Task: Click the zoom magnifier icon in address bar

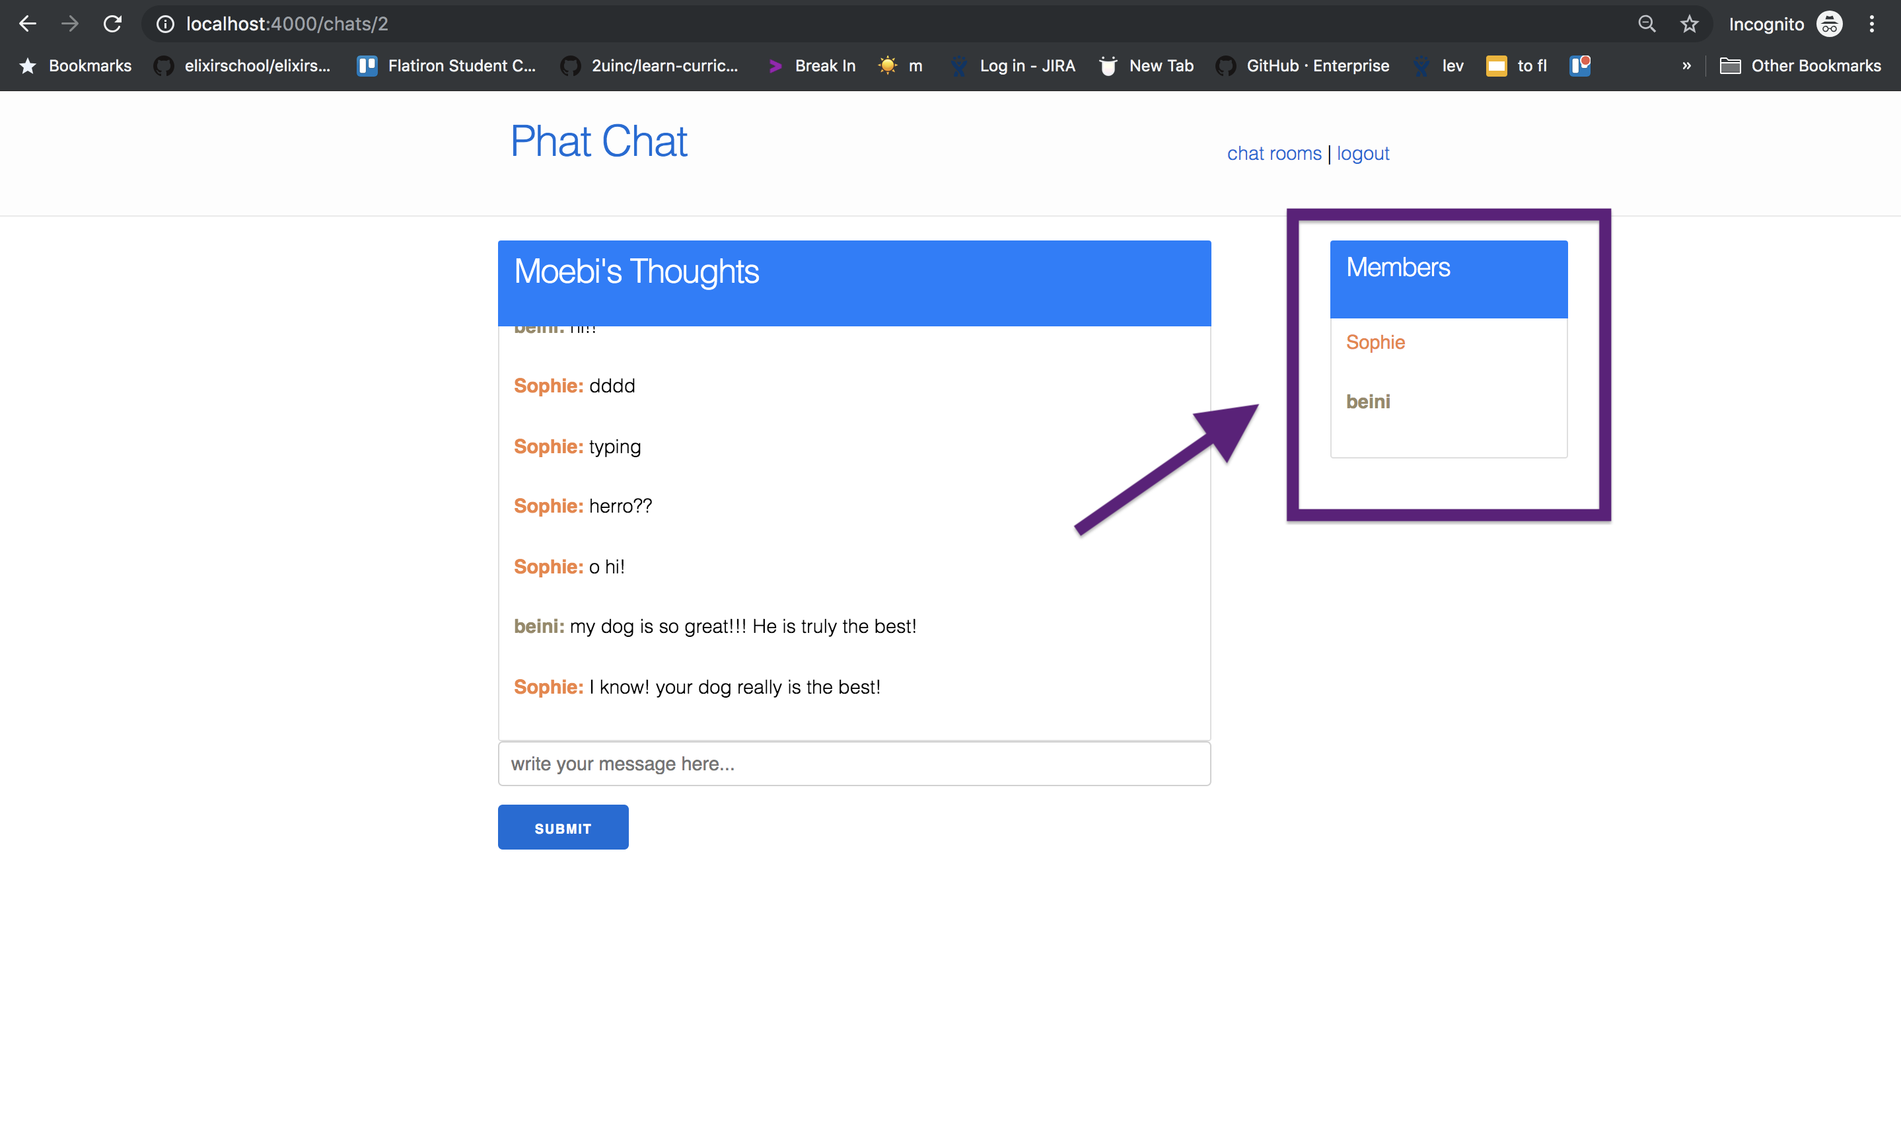Action: click(x=1647, y=24)
